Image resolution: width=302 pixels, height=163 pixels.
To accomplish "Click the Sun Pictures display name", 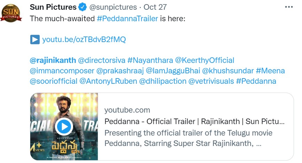I will click(x=53, y=7).
